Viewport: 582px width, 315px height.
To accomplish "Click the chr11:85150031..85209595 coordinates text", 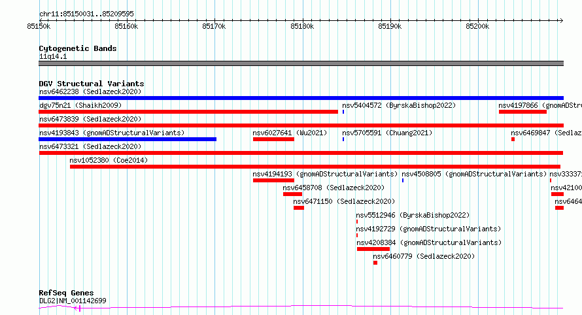I will click(86, 14).
